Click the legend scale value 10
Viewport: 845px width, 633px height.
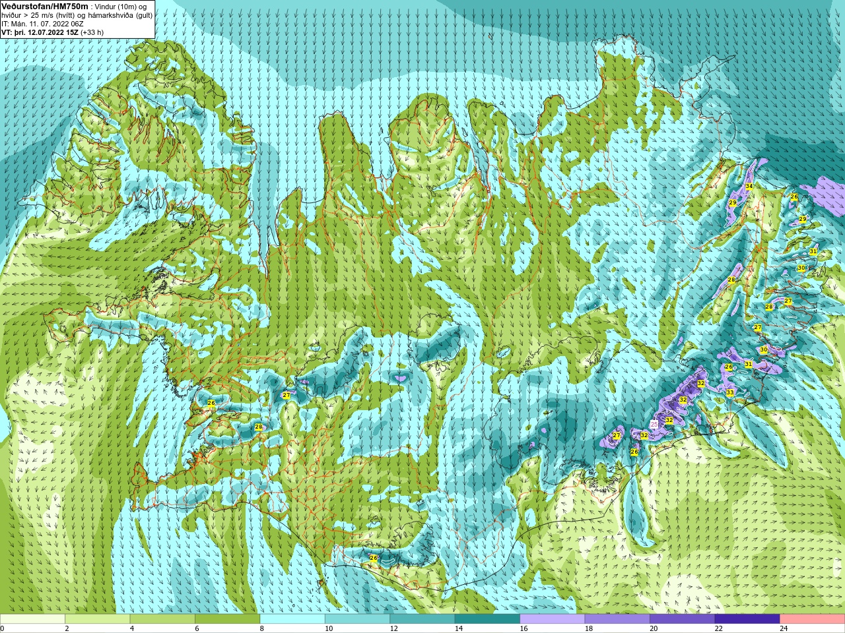[x=329, y=628]
